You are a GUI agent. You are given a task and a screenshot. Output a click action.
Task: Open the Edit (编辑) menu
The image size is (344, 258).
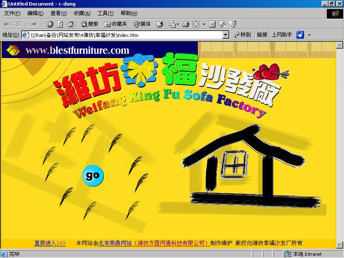click(35, 13)
